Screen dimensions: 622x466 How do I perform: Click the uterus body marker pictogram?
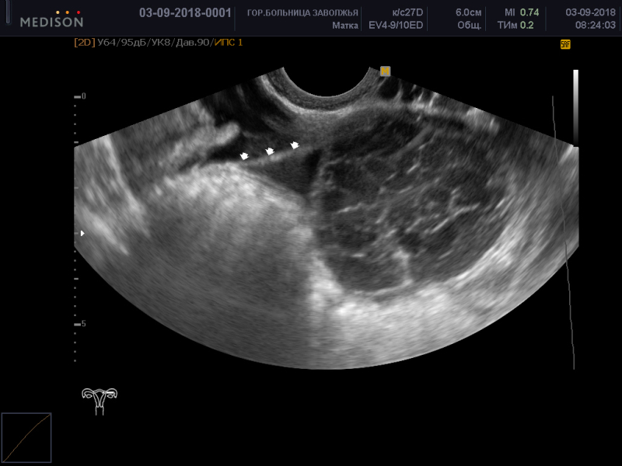pyautogui.click(x=100, y=401)
